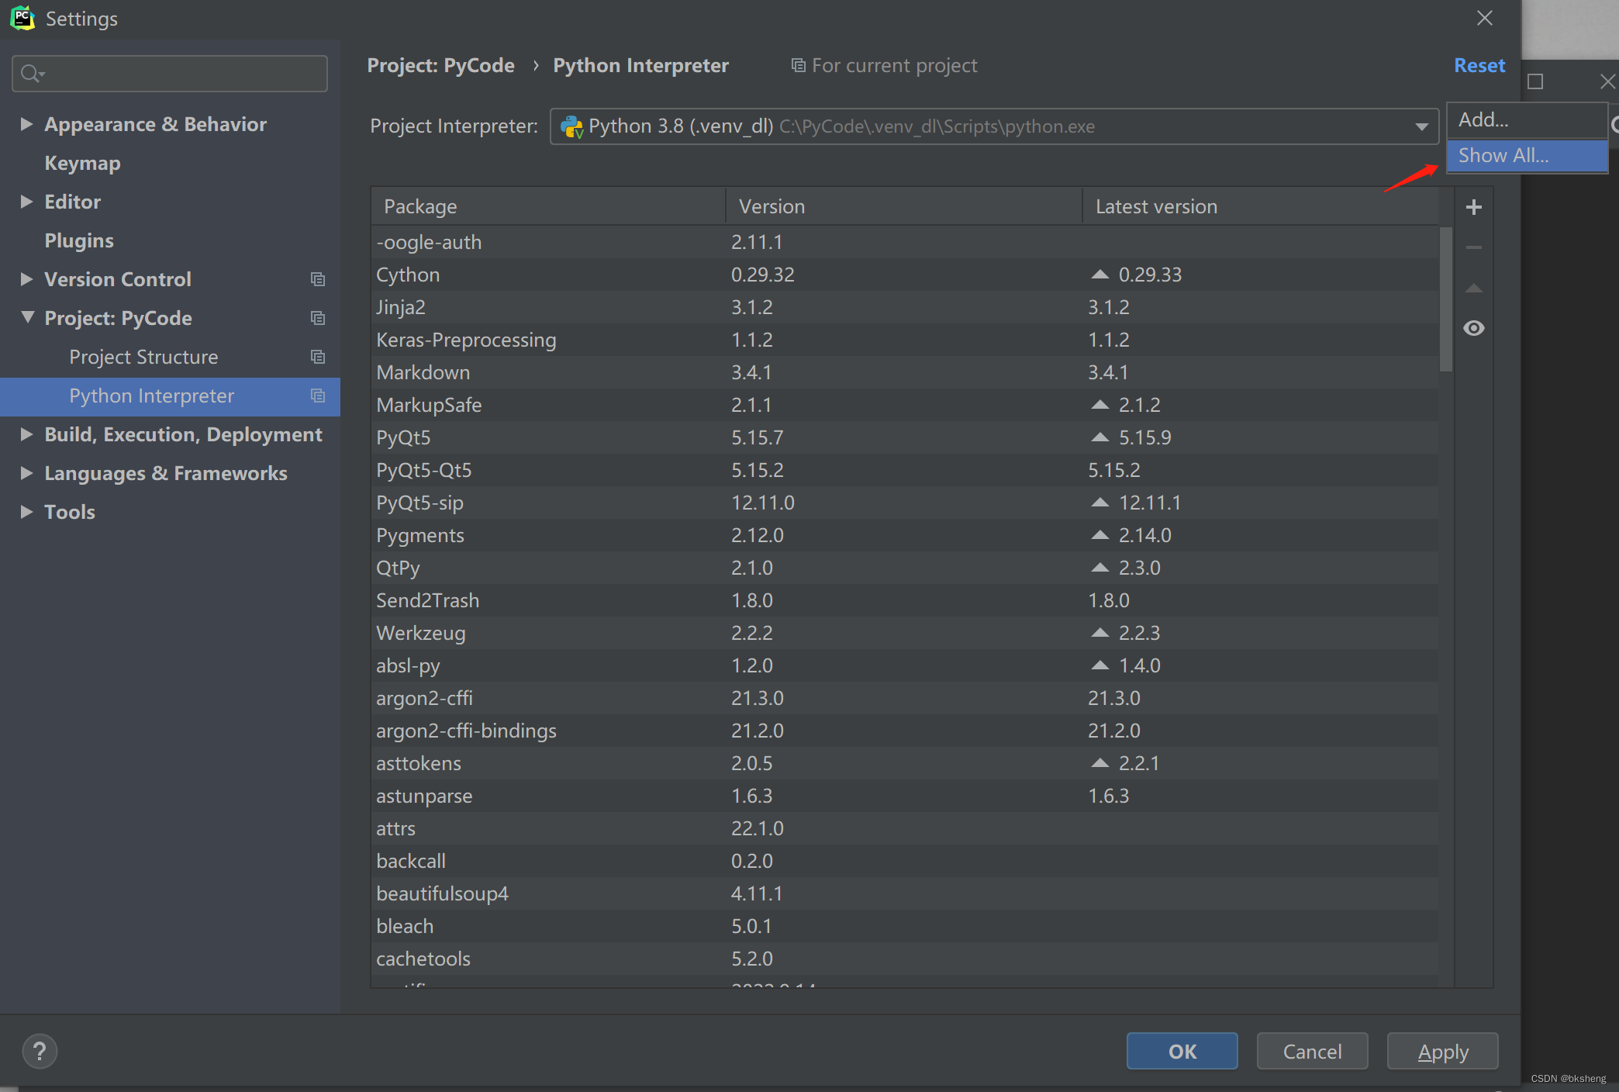Select the astunparse package row

[904, 796]
